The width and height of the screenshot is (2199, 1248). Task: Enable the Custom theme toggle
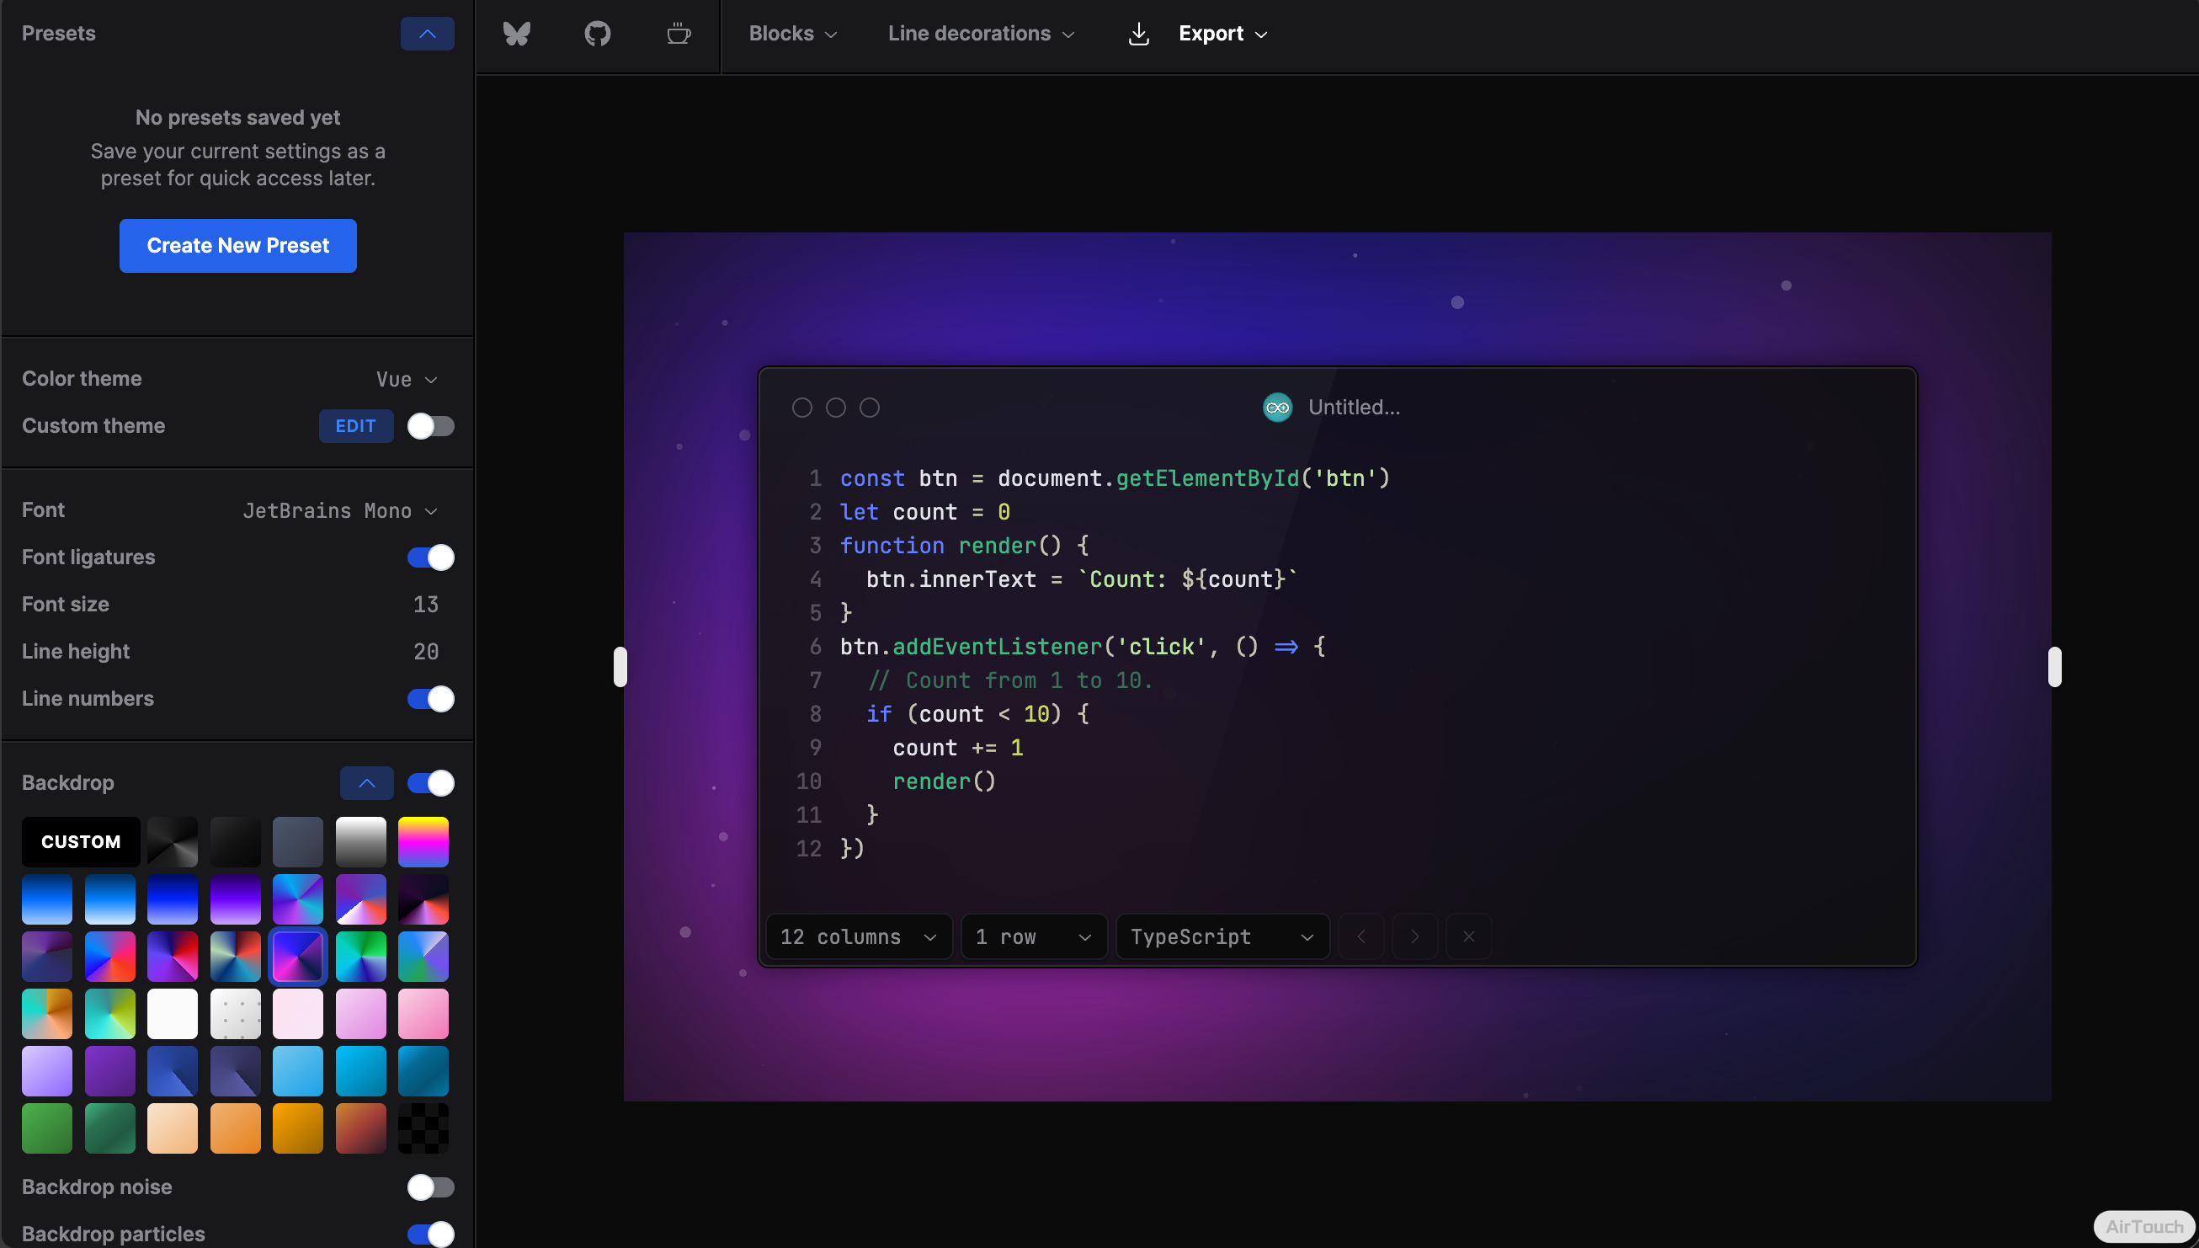430,426
